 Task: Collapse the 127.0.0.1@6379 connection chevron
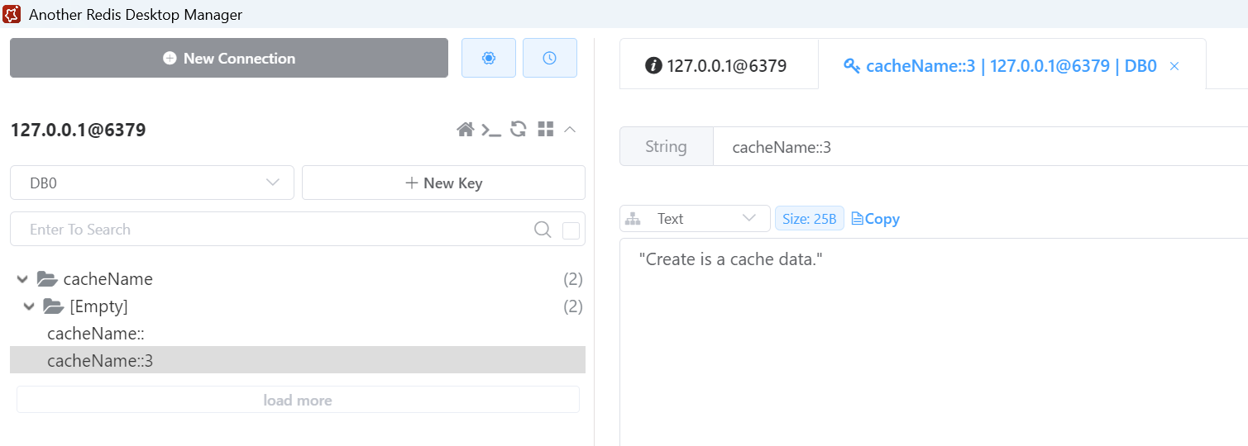tap(570, 129)
